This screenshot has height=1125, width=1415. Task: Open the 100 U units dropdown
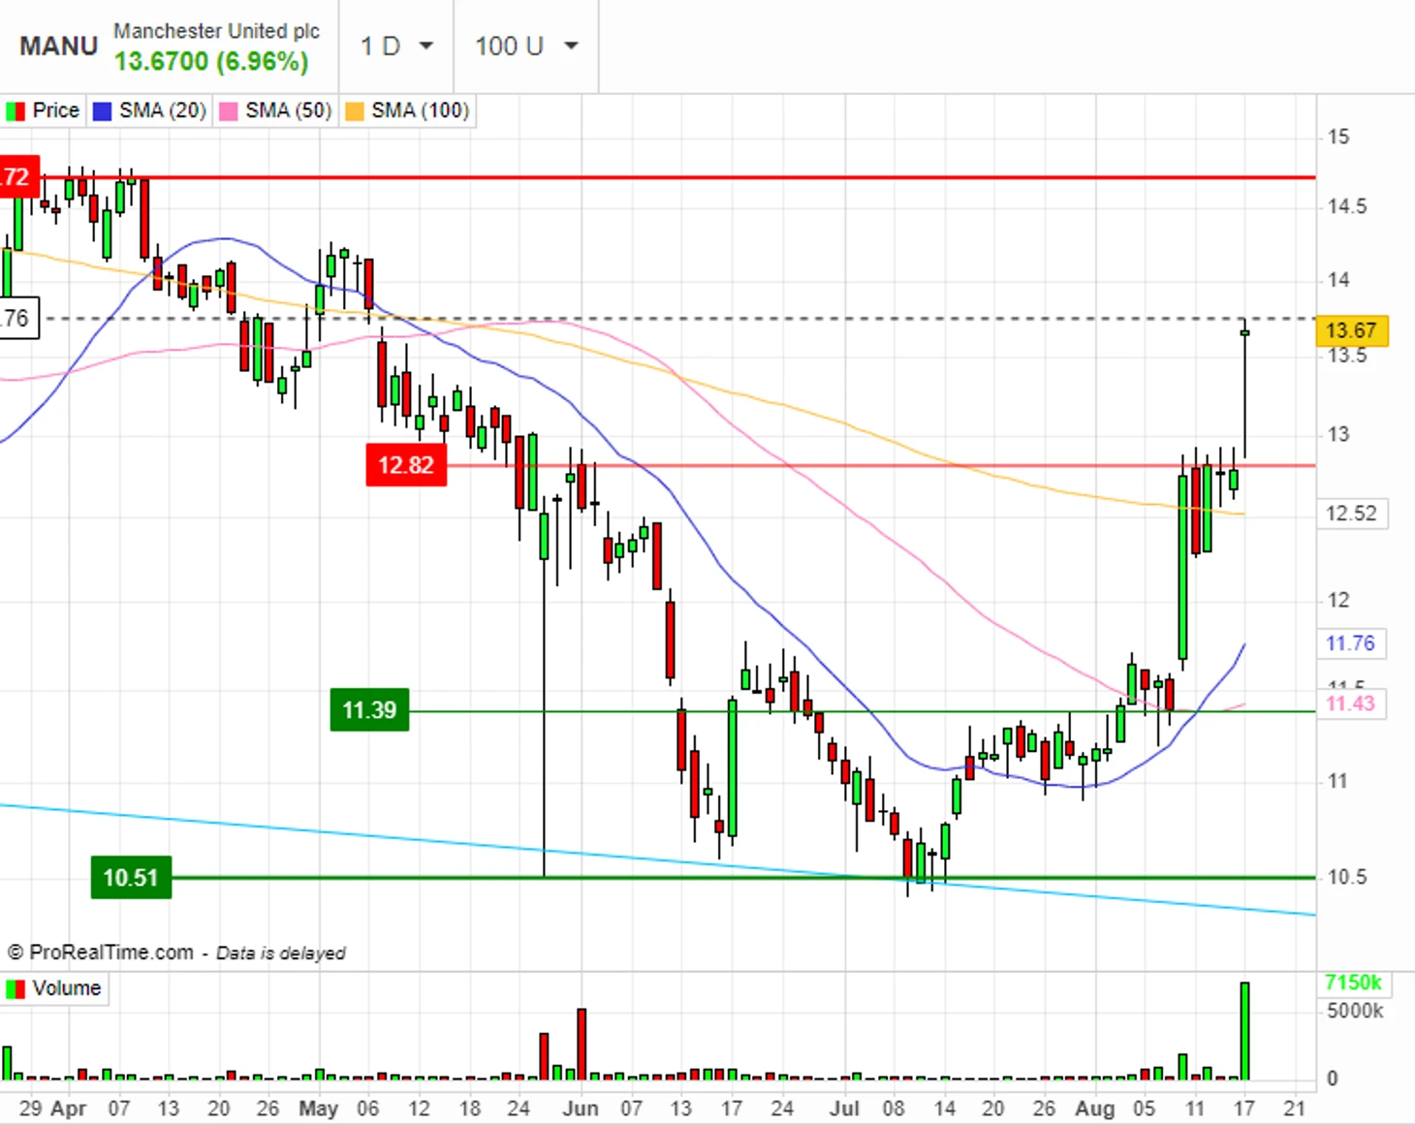pyautogui.click(x=525, y=46)
